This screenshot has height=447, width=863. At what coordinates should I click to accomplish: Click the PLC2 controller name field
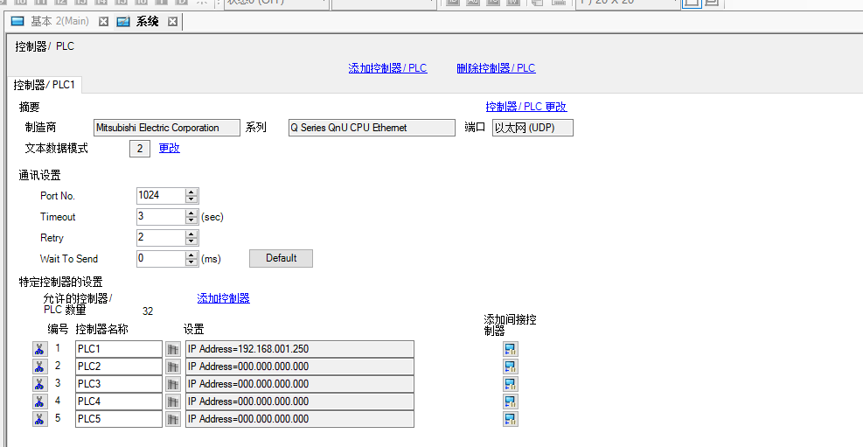coord(118,367)
